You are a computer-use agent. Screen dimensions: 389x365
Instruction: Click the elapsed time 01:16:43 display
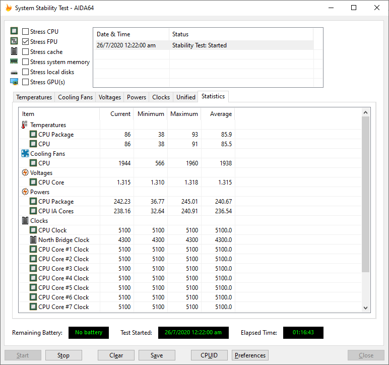coord(303,333)
